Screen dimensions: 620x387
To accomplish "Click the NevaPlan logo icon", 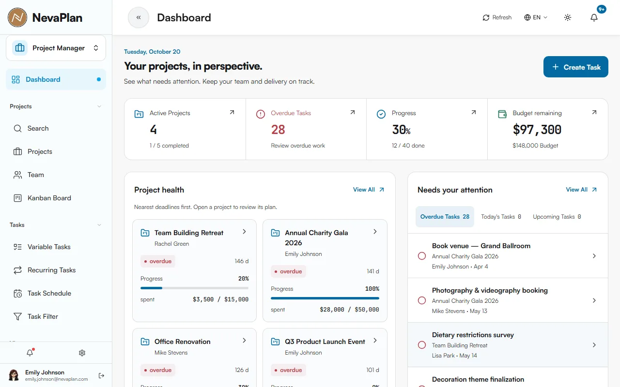I will [x=17, y=17].
